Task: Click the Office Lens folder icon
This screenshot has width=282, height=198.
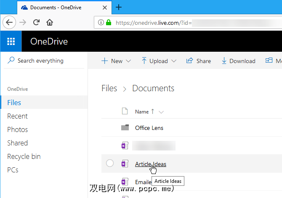Action: click(125, 128)
